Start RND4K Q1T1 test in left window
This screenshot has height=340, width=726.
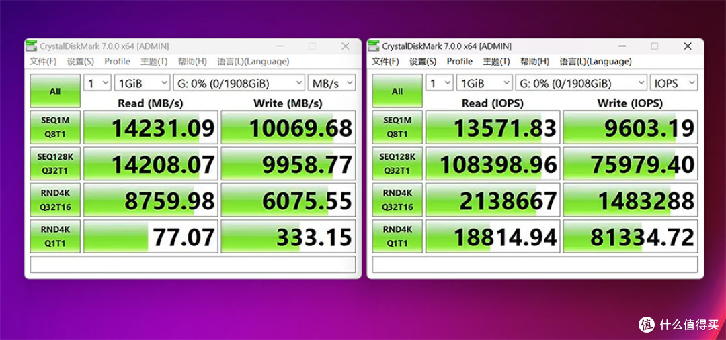(55, 237)
